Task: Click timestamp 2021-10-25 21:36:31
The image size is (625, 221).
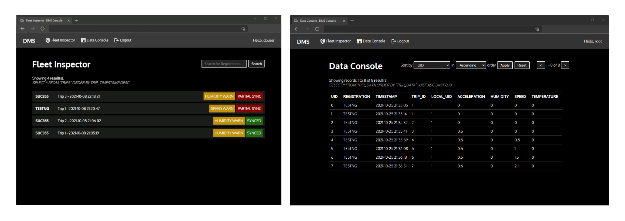Action: coord(391,166)
